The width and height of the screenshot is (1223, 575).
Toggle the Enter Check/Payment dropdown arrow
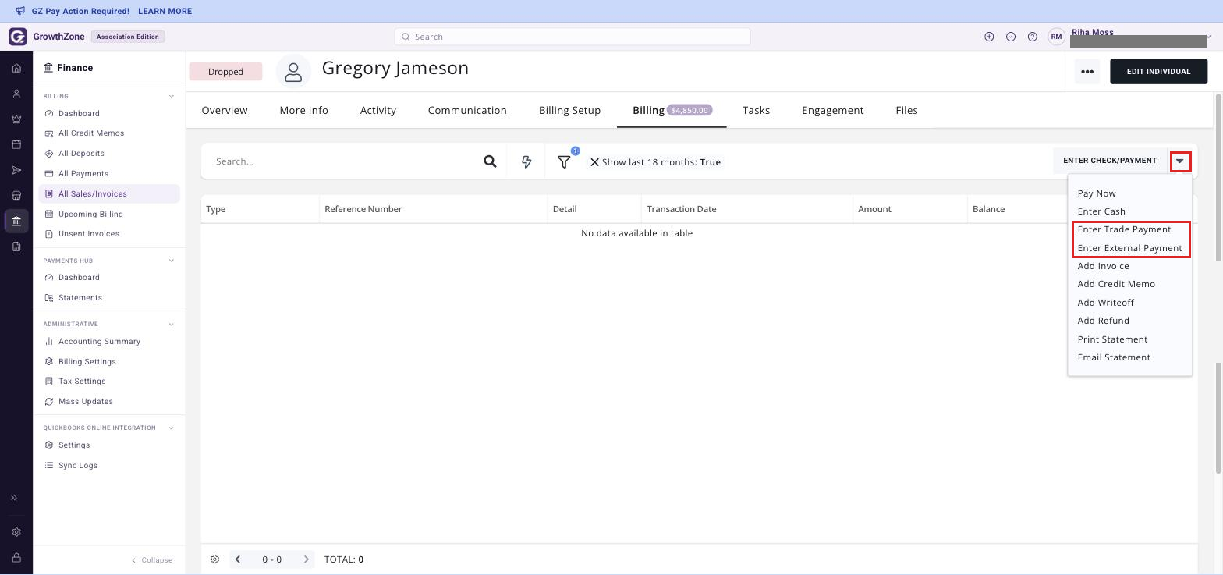[x=1180, y=161]
